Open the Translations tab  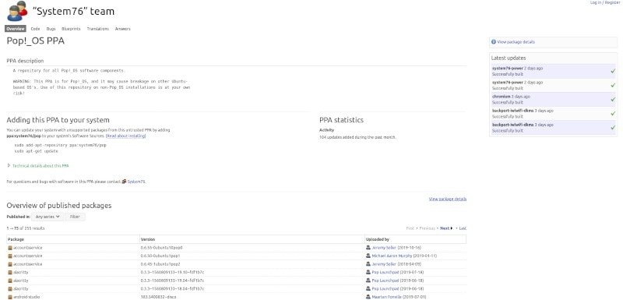point(98,29)
